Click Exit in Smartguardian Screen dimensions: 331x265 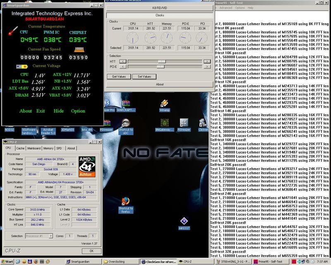(x=40, y=111)
